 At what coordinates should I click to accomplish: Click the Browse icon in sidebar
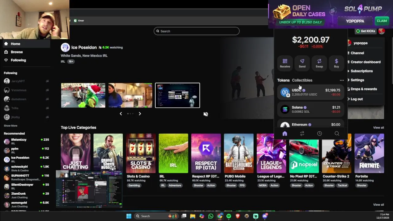coord(6,52)
